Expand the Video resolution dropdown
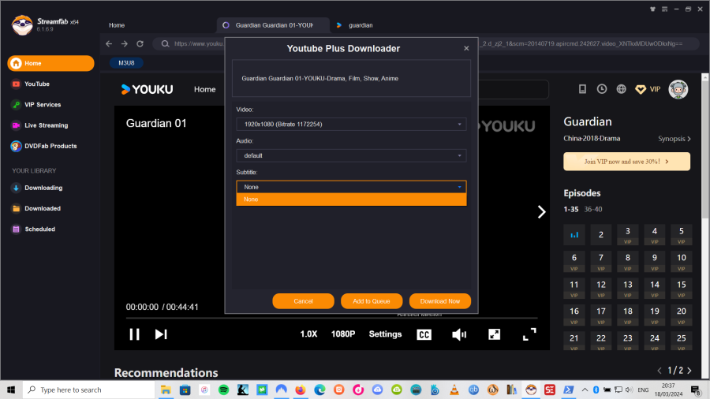The image size is (710, 399). (351, 125)
